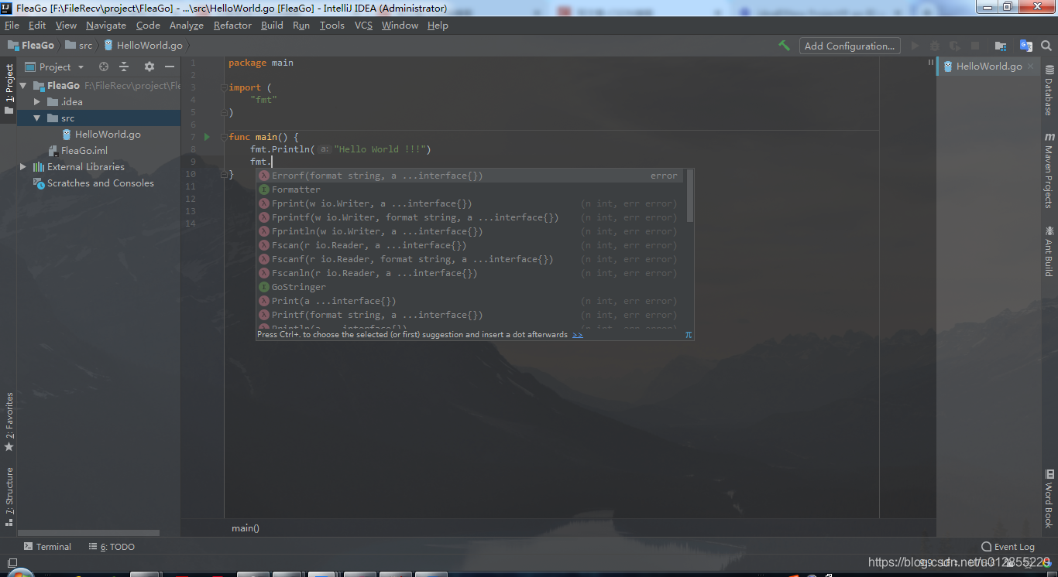Expand External Libraries node
Image resolution: width=1058 pixels, height=577 pixels.
point(23,167)
